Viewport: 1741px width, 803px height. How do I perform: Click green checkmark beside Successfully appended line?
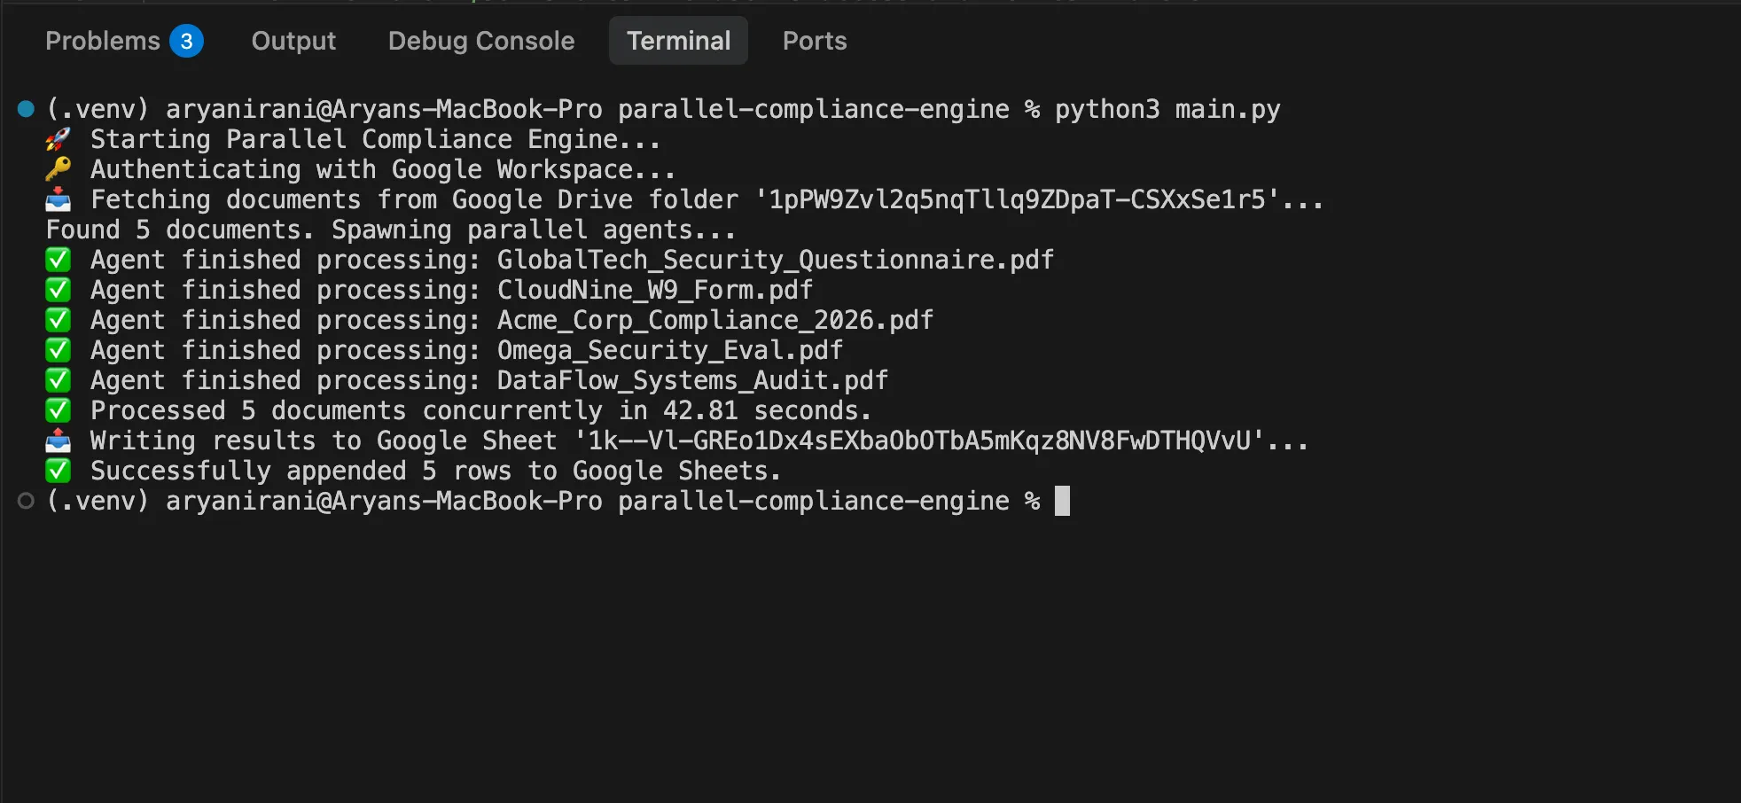coord(58,471)
